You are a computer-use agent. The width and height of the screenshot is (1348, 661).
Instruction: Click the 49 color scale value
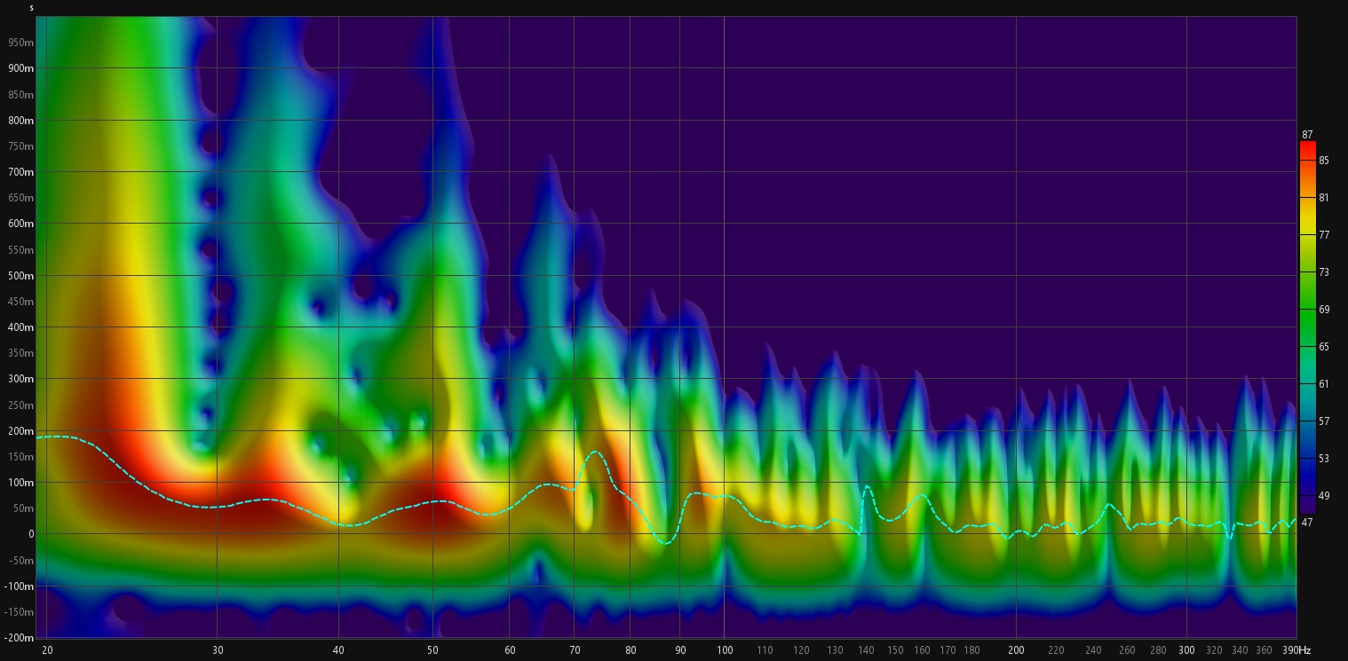(1324, 496)
